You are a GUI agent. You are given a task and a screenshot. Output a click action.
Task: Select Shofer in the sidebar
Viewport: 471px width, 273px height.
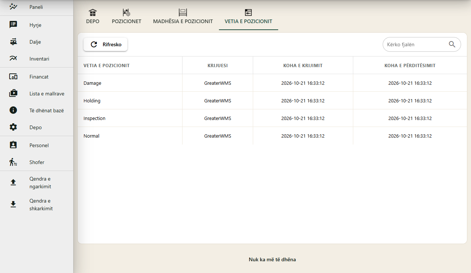tap(36, 162)
